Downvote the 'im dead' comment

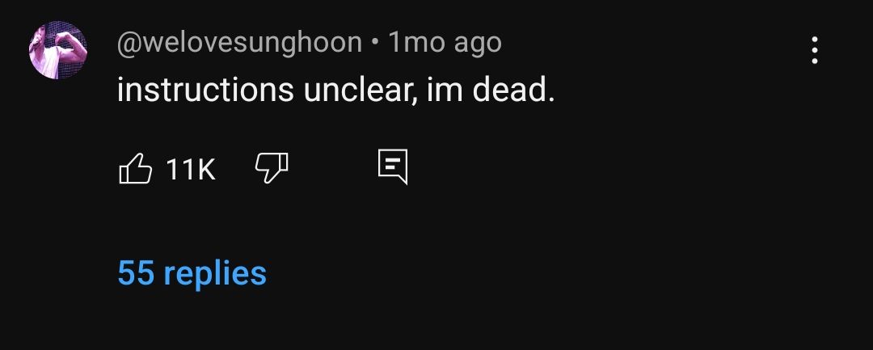click(272, 168)
